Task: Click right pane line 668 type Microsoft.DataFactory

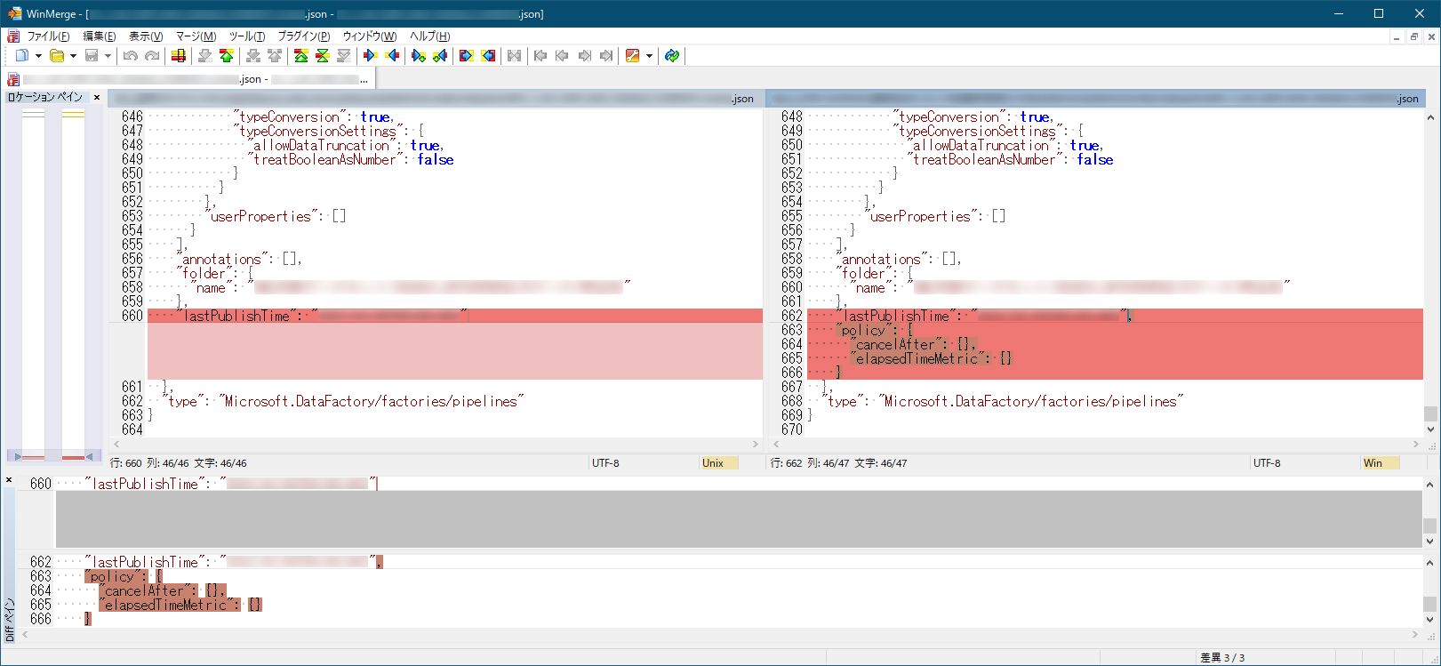Action: coord(1002,401)
